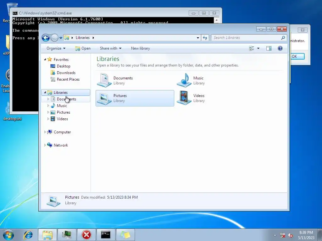
Task: Expand the Network node
Action: [x=45, y=145]
